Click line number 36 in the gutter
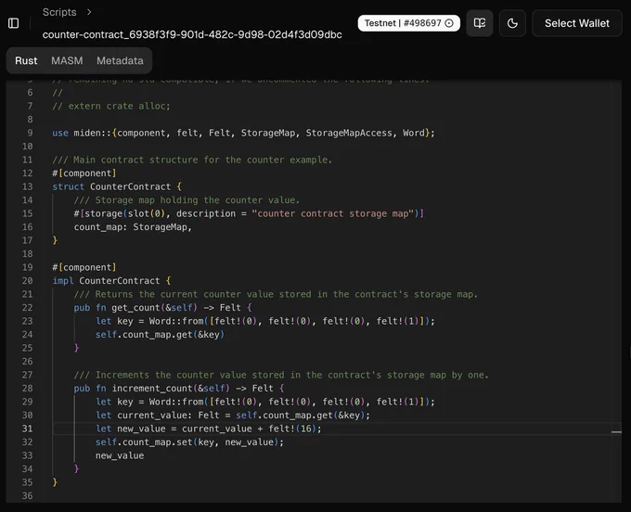 (x=27, y=496)
